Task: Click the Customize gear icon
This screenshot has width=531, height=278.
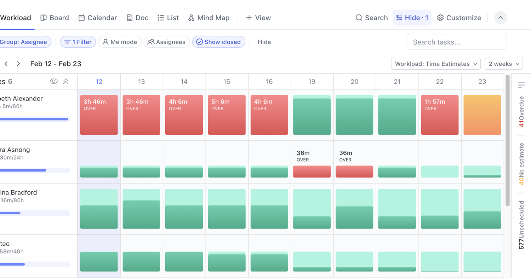Action: (x=440, y=18)
